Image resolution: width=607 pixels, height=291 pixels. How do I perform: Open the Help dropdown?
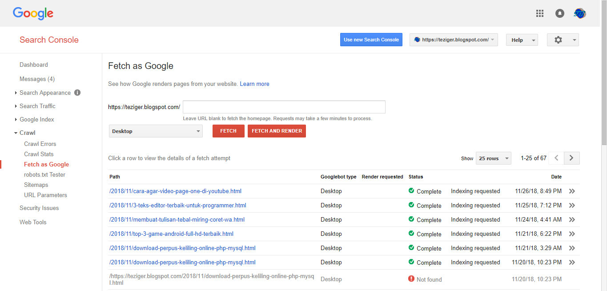[522, 40]
